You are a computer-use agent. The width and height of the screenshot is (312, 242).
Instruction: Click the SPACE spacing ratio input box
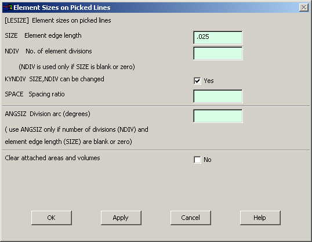(218, 96)
